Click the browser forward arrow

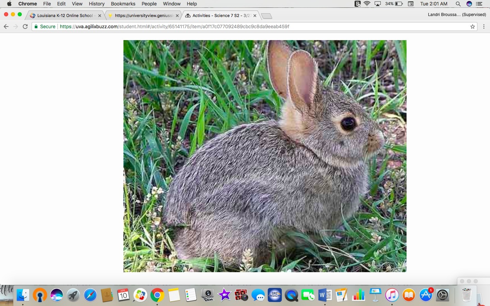pyautogui.click(x=16, y=27)
